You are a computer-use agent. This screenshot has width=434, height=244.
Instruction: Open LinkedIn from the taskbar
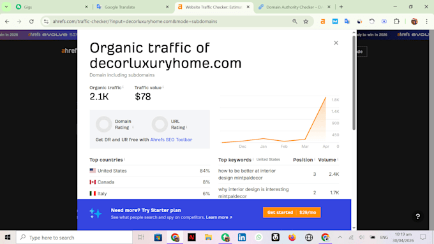[x=242, y=238]
